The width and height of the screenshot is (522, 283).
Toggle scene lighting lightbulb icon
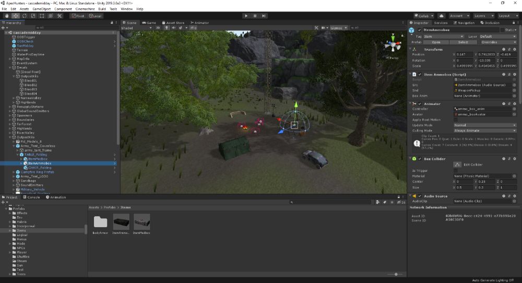pyautogui.click(x=167, y=28)
